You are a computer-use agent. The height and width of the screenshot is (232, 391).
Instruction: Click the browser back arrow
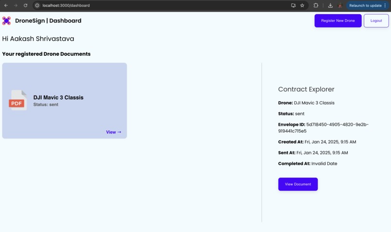point(6,5)
